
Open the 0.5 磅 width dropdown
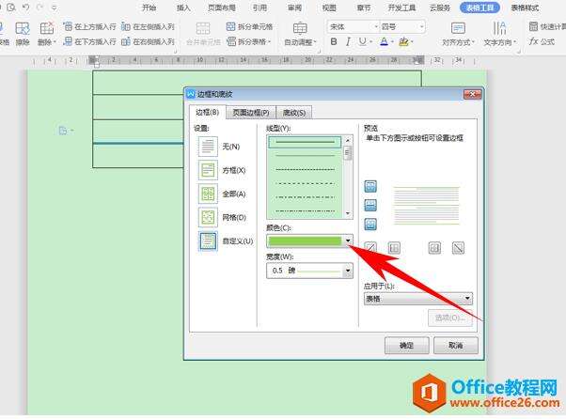pyautogui.click(x=348, y=271)
